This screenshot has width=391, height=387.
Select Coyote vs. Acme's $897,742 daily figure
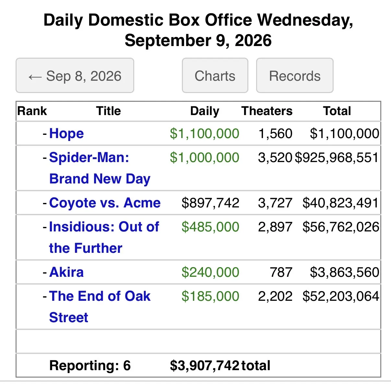(210, 203)
